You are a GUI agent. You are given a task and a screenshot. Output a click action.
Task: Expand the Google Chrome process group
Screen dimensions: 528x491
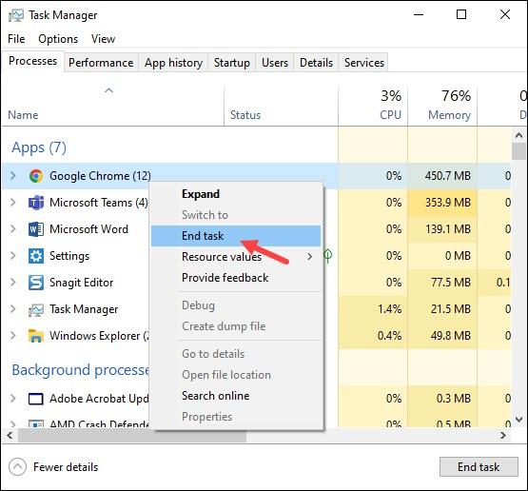pyautogui.click(x=13, y=175)
